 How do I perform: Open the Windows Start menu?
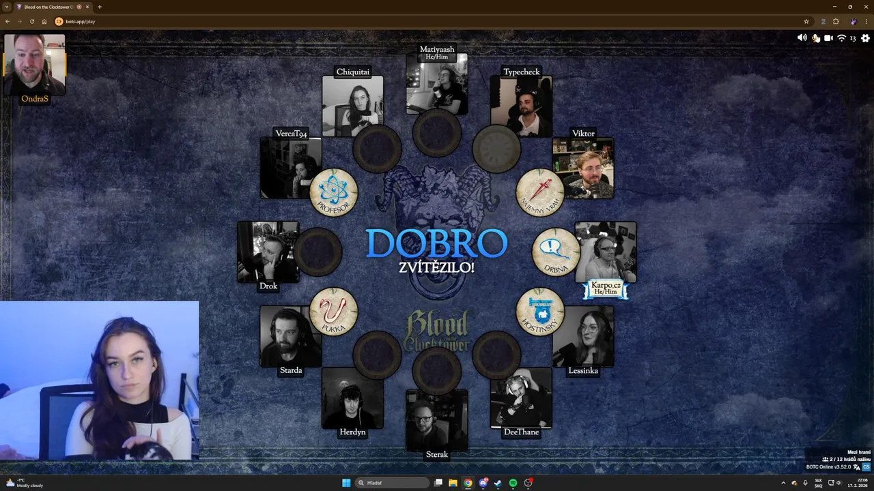[346, 483]
